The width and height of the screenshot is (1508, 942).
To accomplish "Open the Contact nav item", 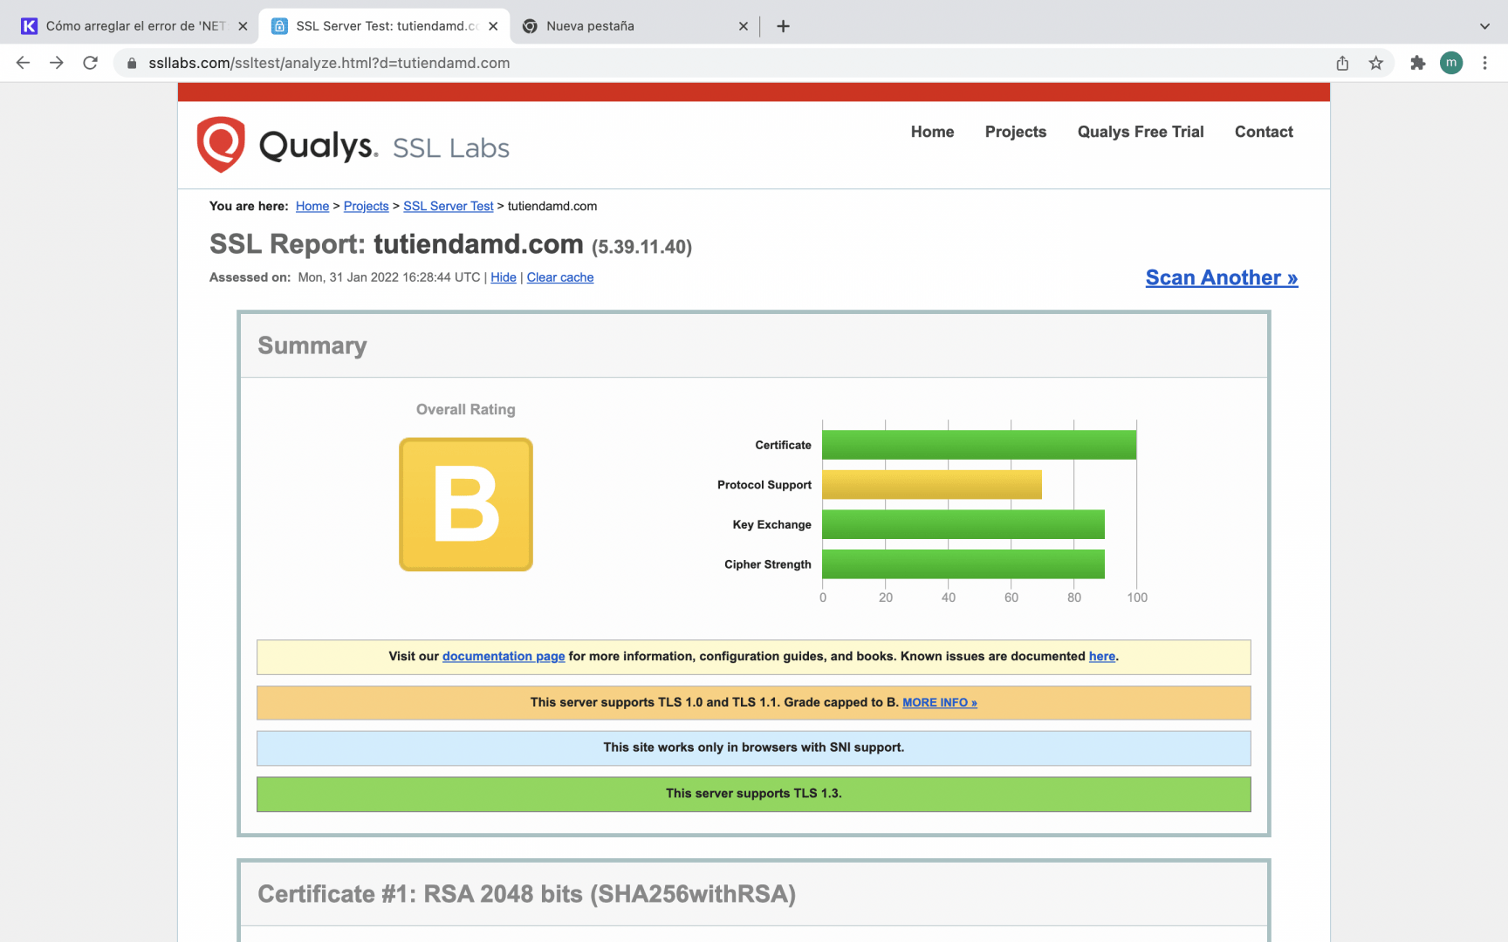I will (1264, 132).
